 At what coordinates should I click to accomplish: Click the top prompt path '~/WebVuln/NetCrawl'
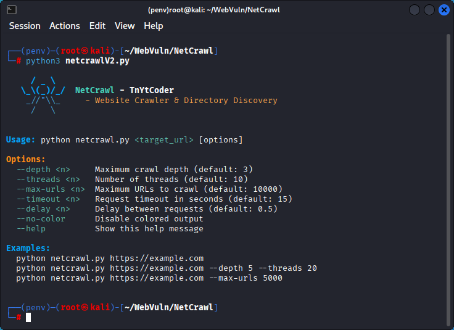coord(169,51)
